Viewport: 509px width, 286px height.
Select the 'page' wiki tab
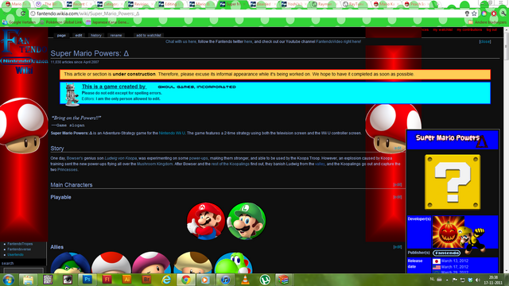point(61,35)
